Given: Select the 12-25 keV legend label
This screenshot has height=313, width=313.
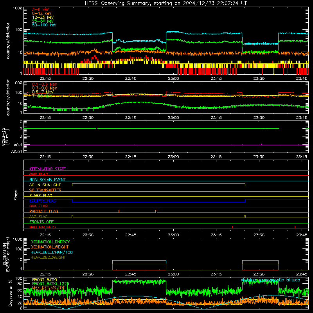Looking at the screenshot, I should [43, 17].
